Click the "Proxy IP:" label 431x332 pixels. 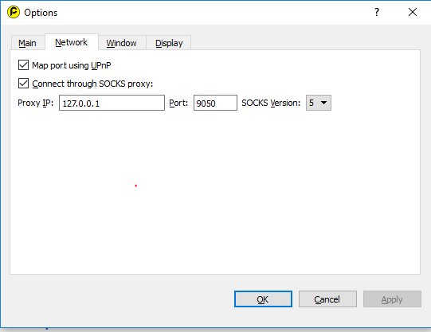pyautogui.click(x=36, y=103)
